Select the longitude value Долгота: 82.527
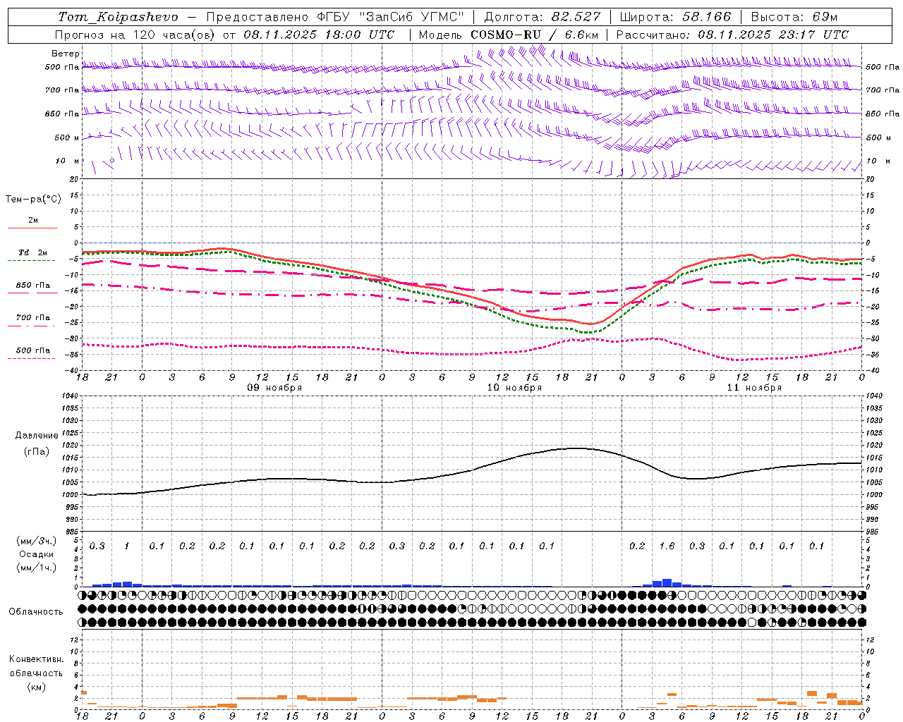The height and width of the screenshot is (722, 903). (543, 17)
